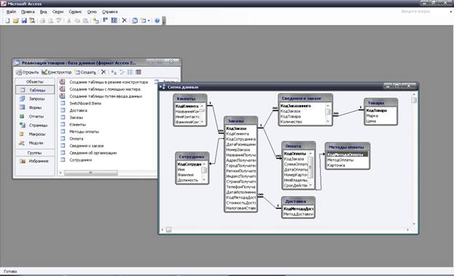Click the Открыть button in database window
The height and width of the screenshot is (276, 454).
[x=27, y=72]
